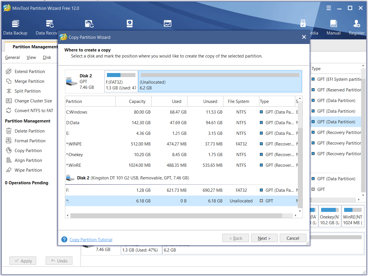Select the *:WinRE partition row
The height and width of the screenshot is (276, 368).
pyautogui.click(x=181, y=165)
